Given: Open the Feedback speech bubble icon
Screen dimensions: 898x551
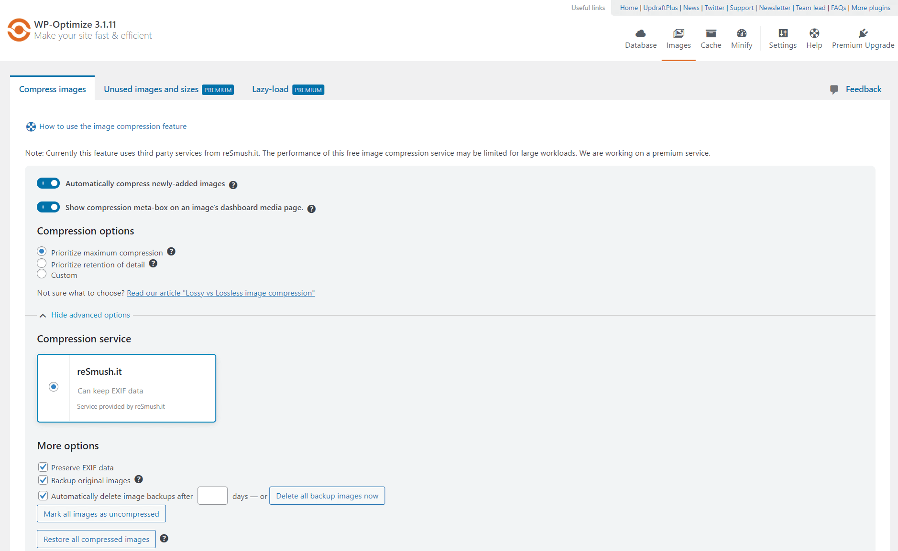Looking at the screenshot, I should click(834, 89).
